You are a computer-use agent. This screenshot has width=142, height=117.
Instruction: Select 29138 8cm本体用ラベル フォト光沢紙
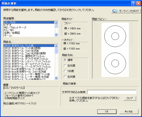tap(29, 72)
